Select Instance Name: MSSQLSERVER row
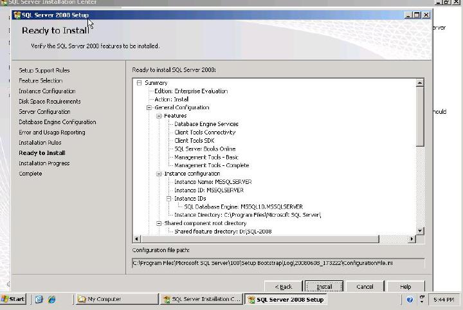Image resolution: width=463 pixels, height=310 pixels. tap(213, 182)
